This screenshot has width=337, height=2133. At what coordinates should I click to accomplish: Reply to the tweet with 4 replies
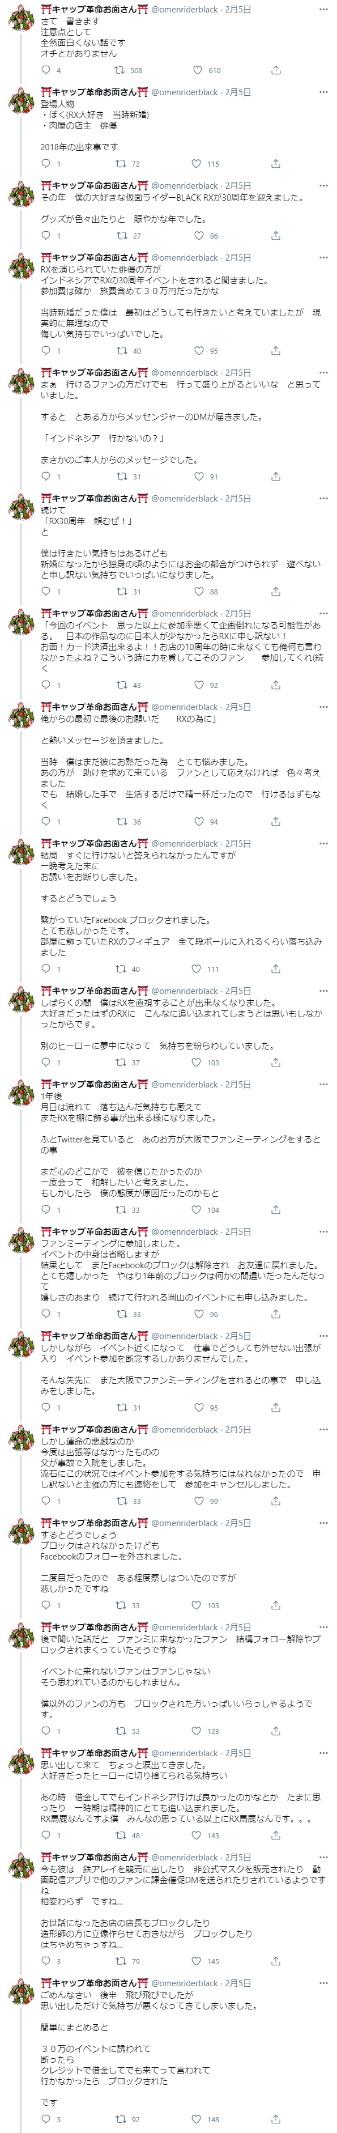pos(45,70)
